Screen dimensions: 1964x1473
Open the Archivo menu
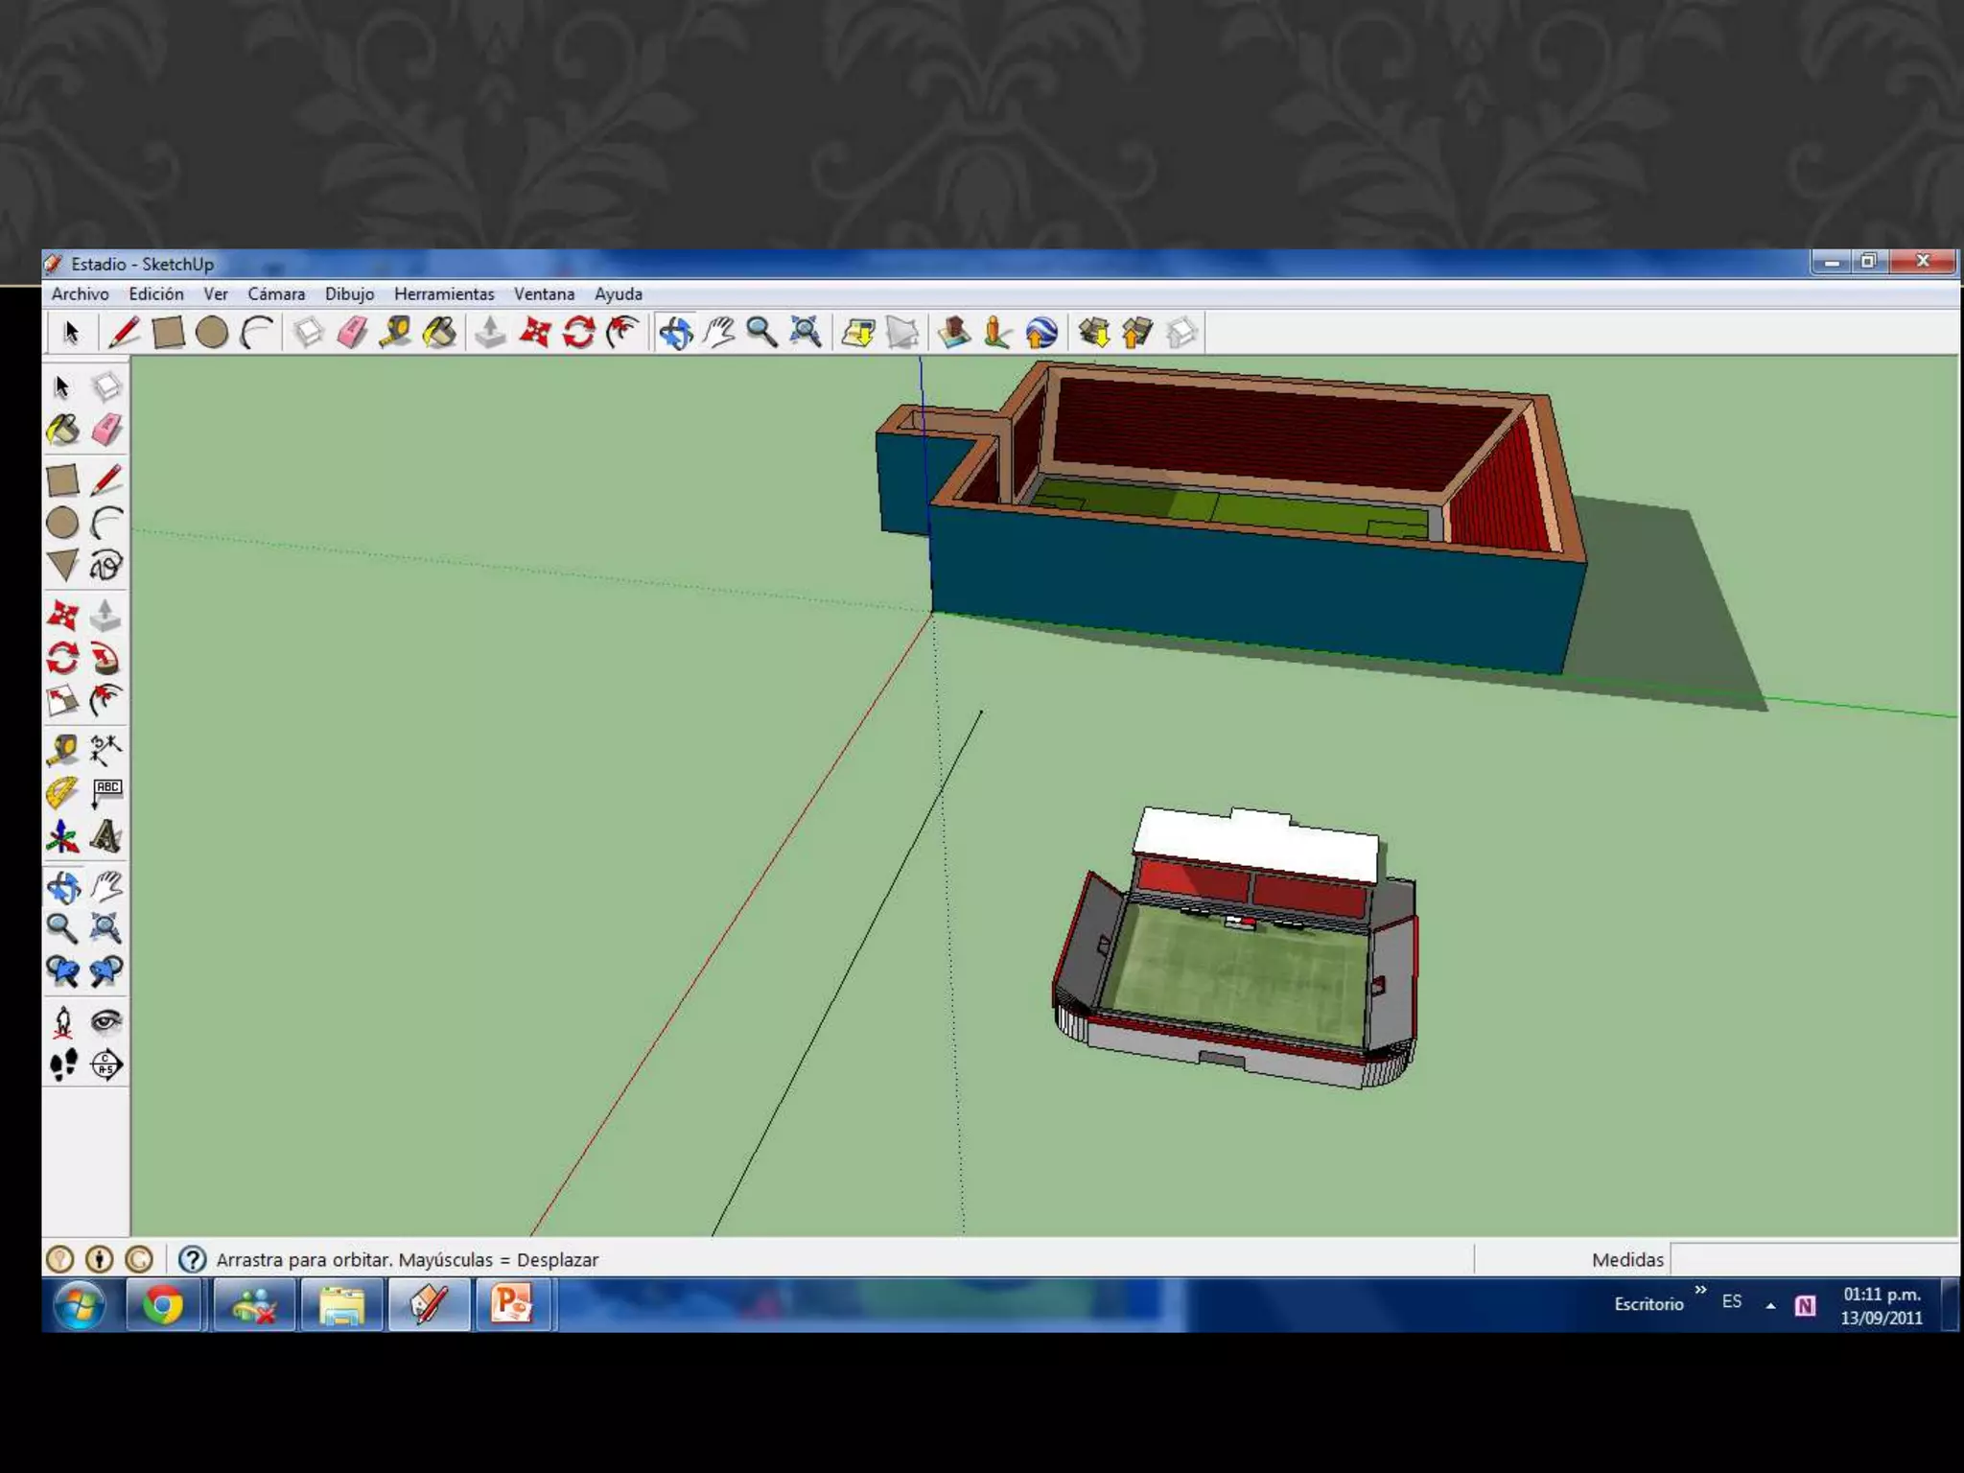pyautogui.click(x=80, y=294)
